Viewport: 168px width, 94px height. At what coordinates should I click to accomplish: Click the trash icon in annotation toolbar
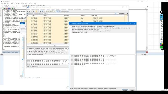(161, 34)
